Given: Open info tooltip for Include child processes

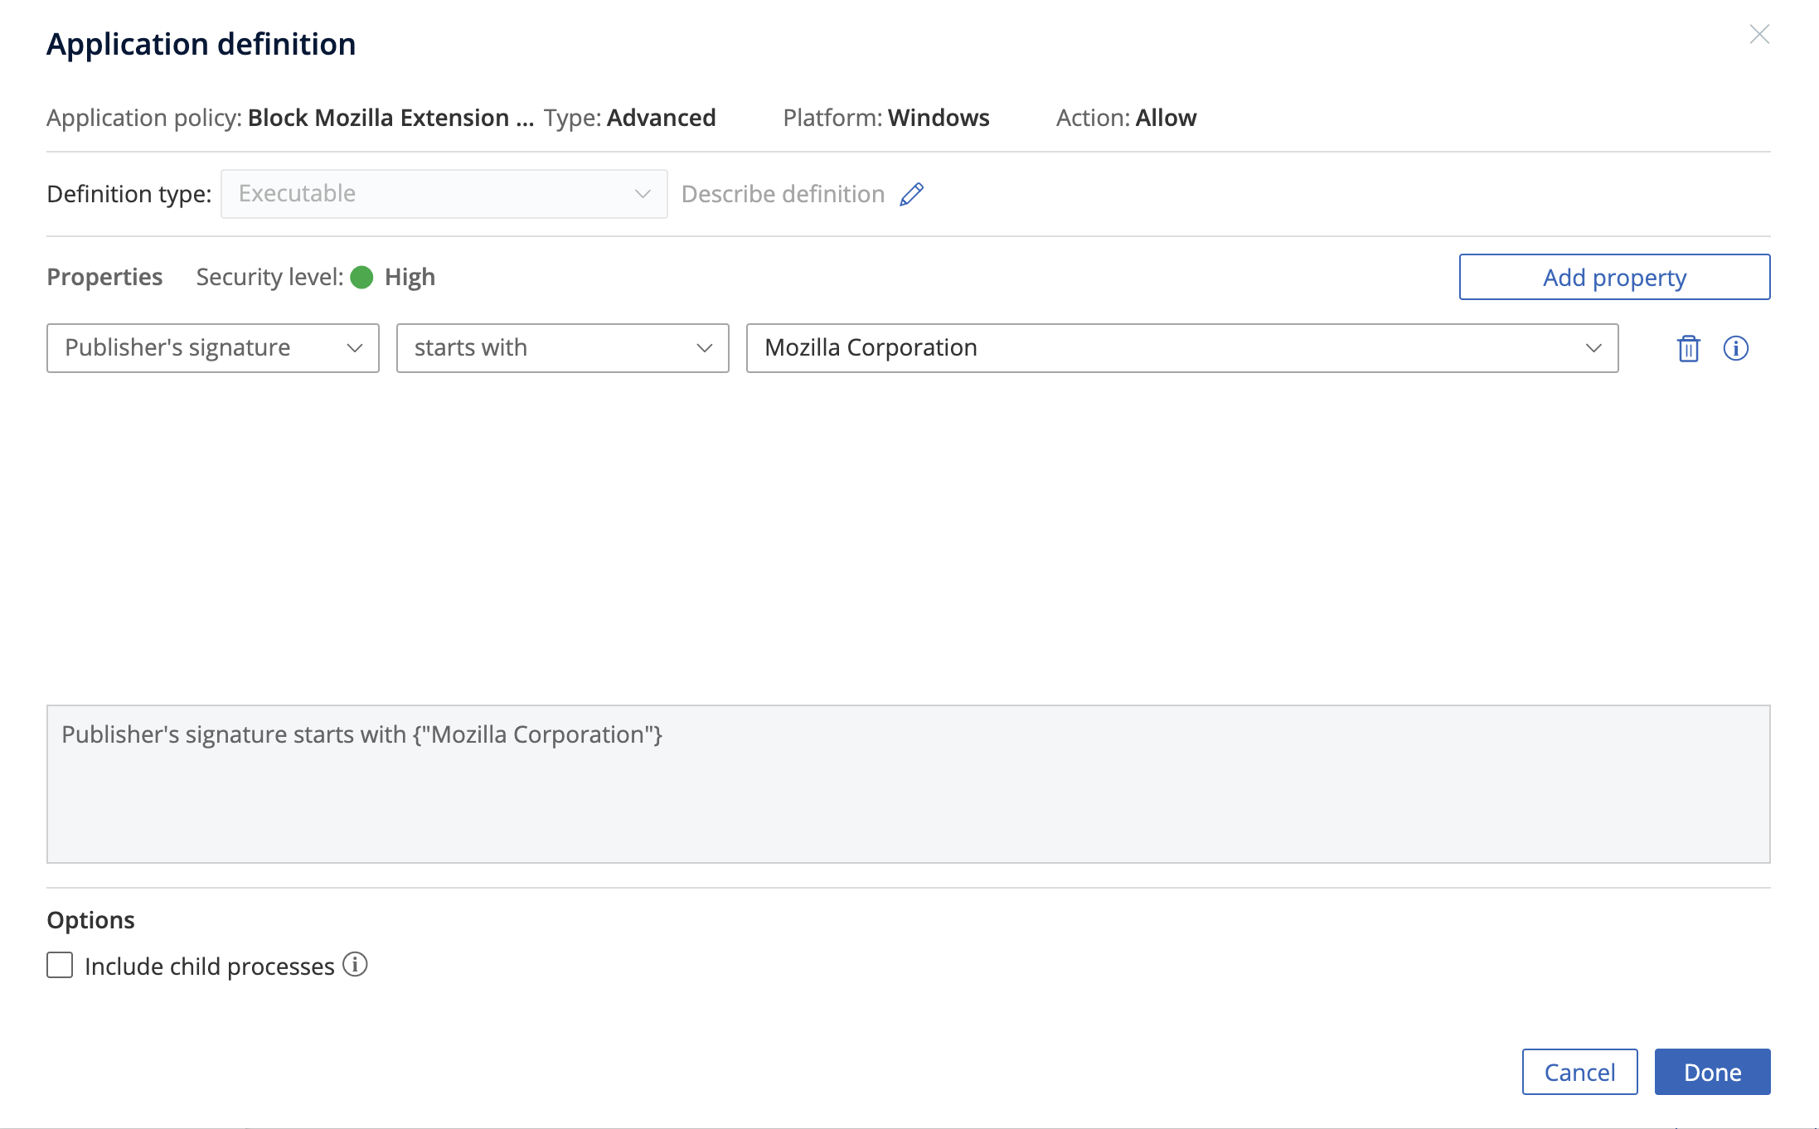Looking at the screenshot, I should (355, 964).
